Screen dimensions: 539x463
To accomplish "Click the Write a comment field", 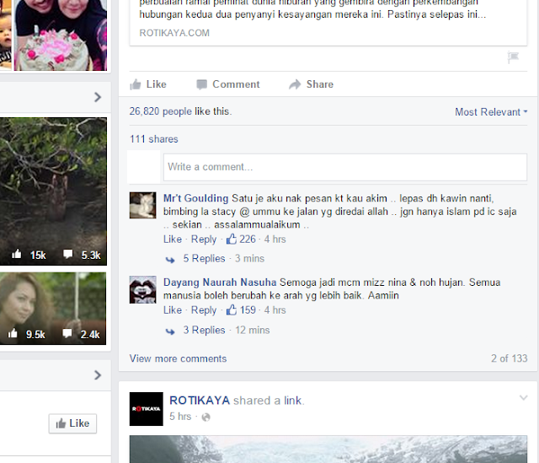I will (x=345, y=167).
